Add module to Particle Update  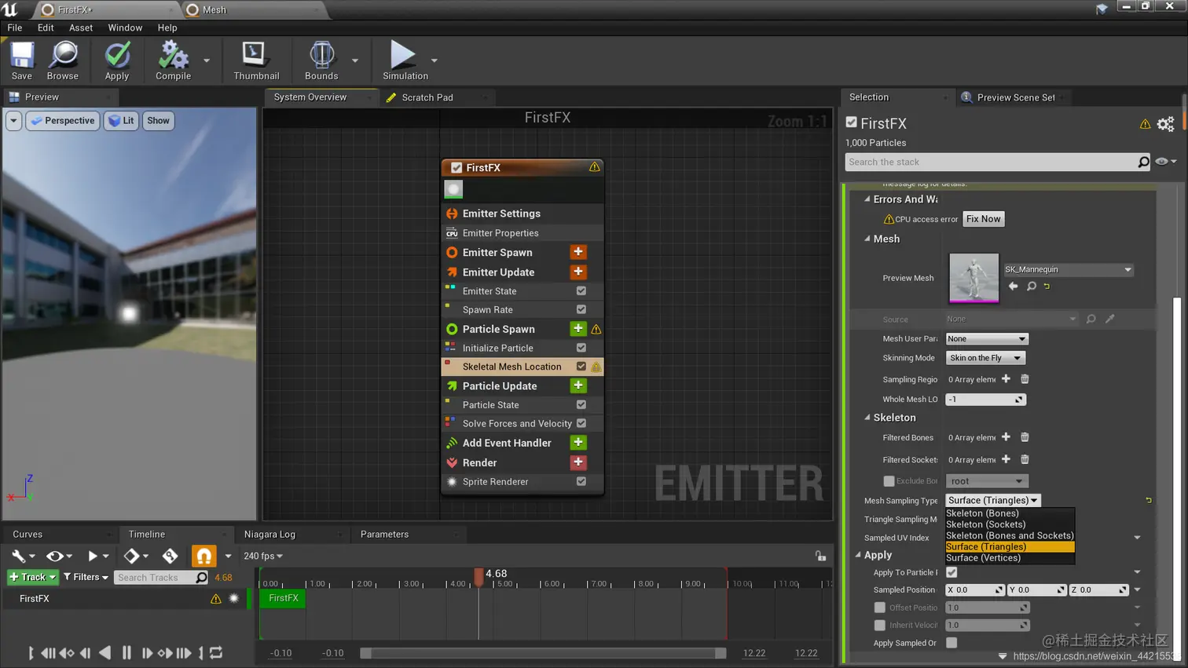pyautogui.click(x=578, y=385)
